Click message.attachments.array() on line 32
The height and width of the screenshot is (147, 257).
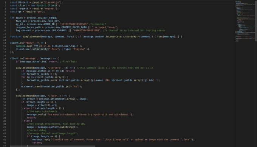(x=58, y=99)
